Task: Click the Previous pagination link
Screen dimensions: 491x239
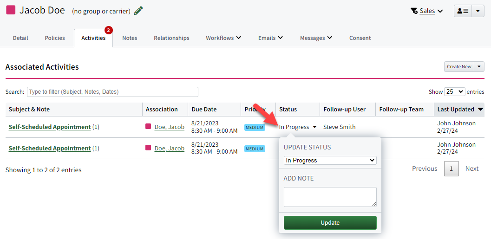Action: 425,168
